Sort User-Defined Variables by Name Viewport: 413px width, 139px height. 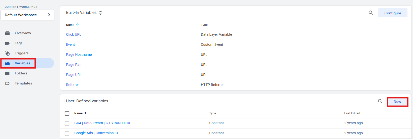[x=78, y=113]
